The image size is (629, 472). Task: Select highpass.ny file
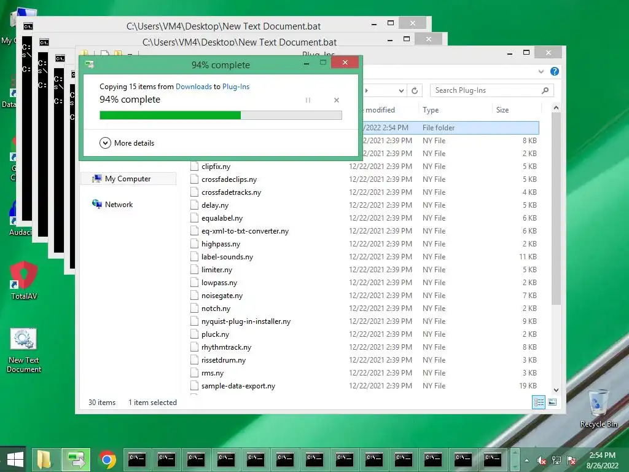coord(221,243)
